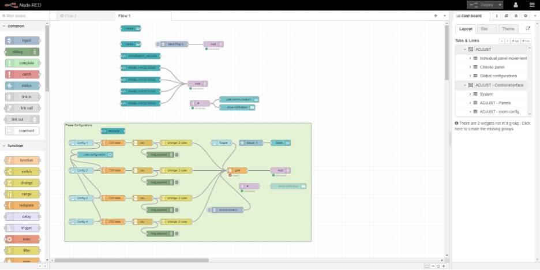Collapse the common palette category
The width and height of the screenshot is (540, 270).
pos(5,26)
